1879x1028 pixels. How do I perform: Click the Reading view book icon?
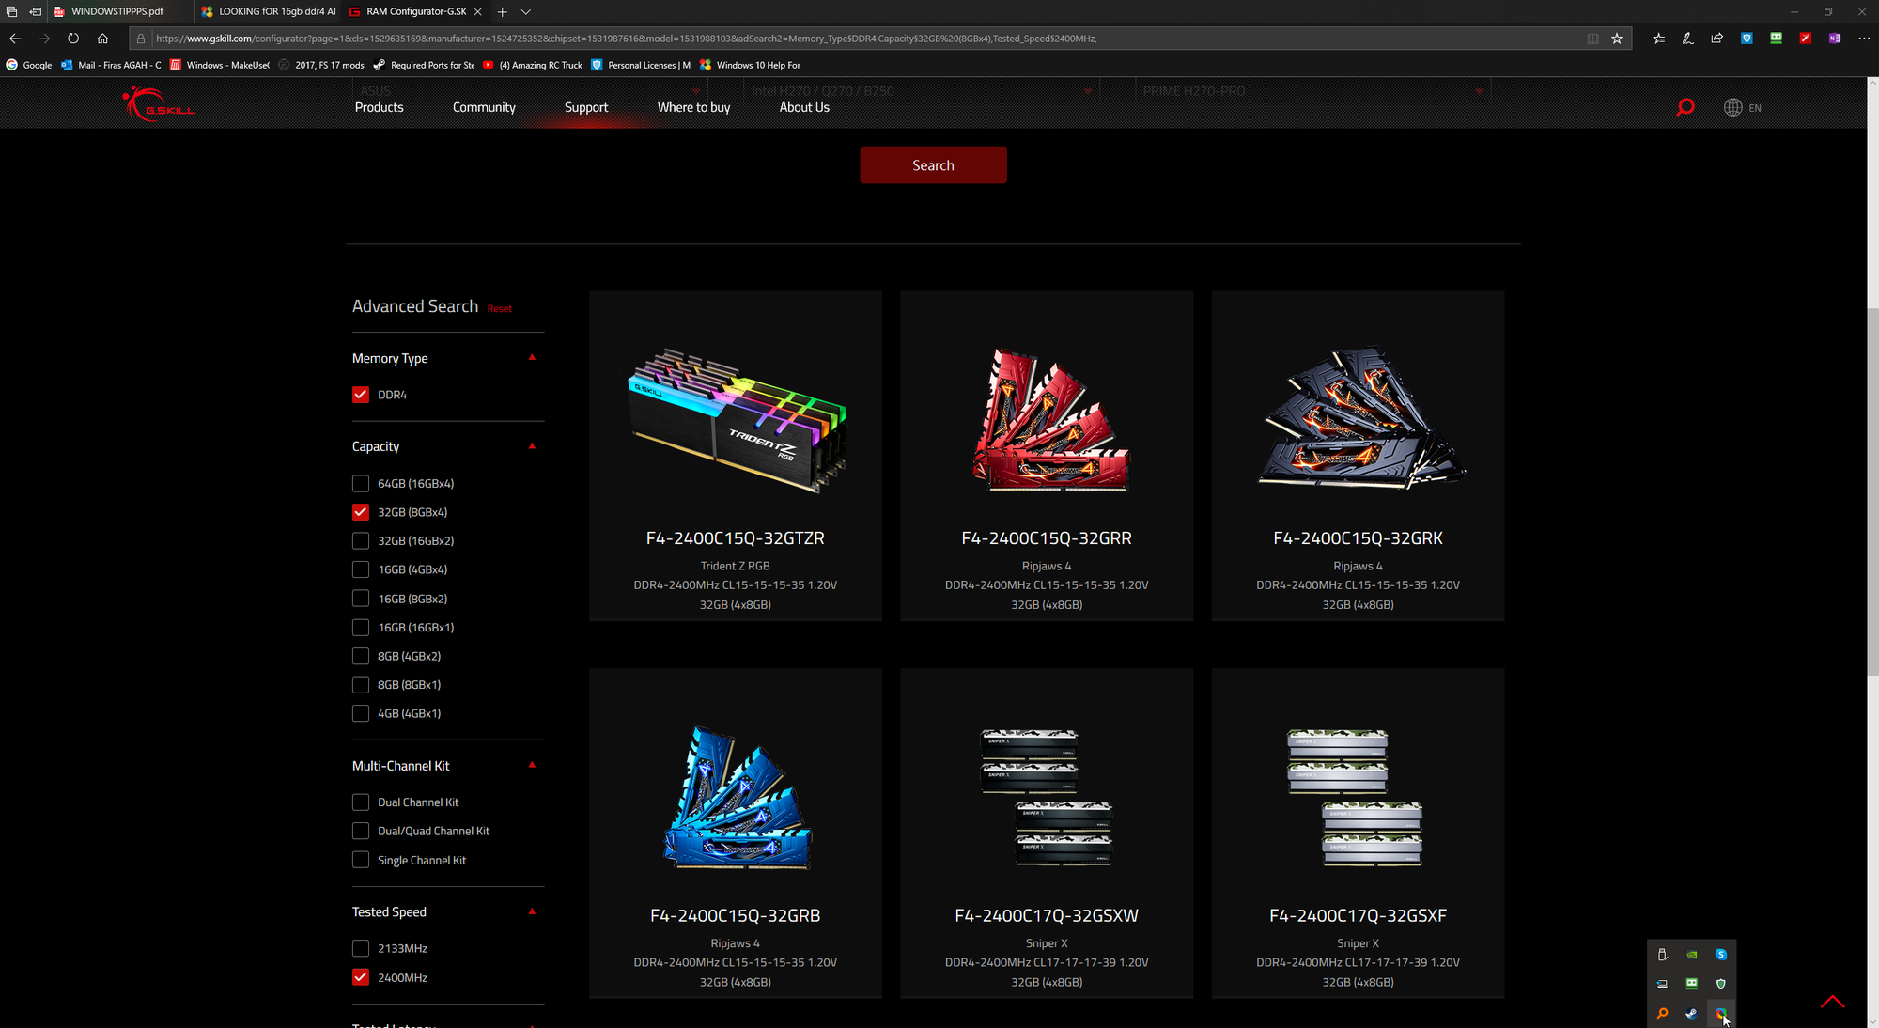[1592, 39]
